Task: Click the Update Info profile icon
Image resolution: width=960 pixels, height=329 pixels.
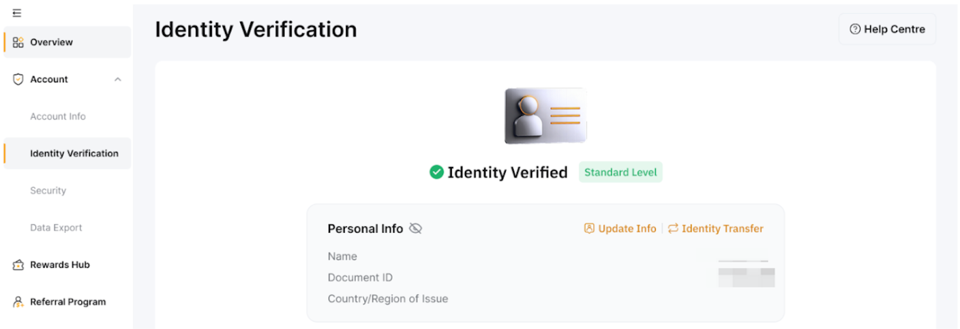Action: coord(589,228)
